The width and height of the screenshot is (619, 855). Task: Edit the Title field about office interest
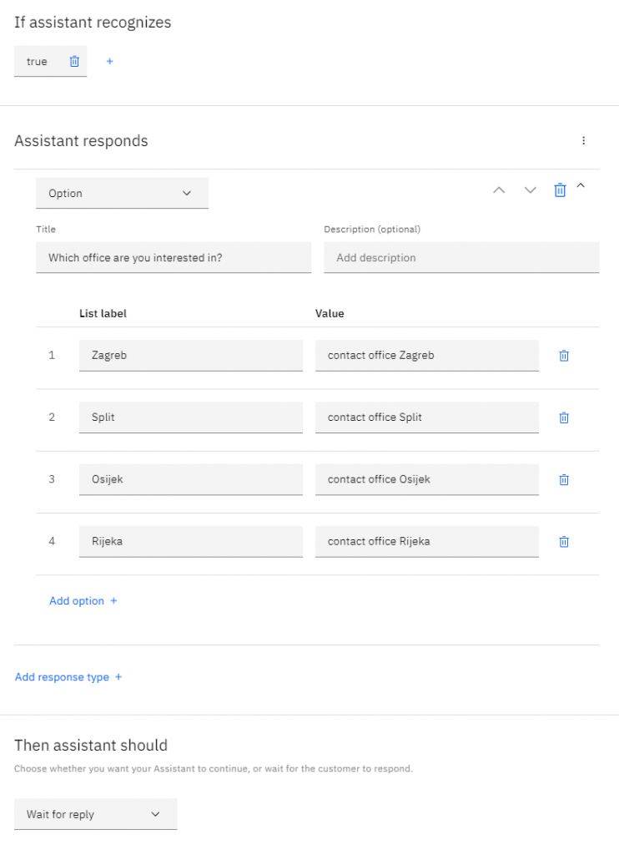(x=174, y=258)
